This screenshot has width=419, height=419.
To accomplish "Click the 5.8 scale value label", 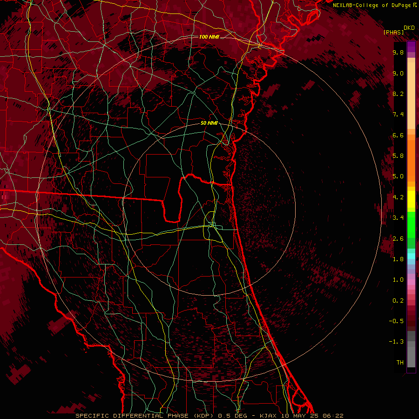I will (398, 155).
